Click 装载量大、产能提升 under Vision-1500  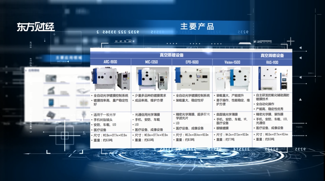pyautogui.click(x=230, y=95)
